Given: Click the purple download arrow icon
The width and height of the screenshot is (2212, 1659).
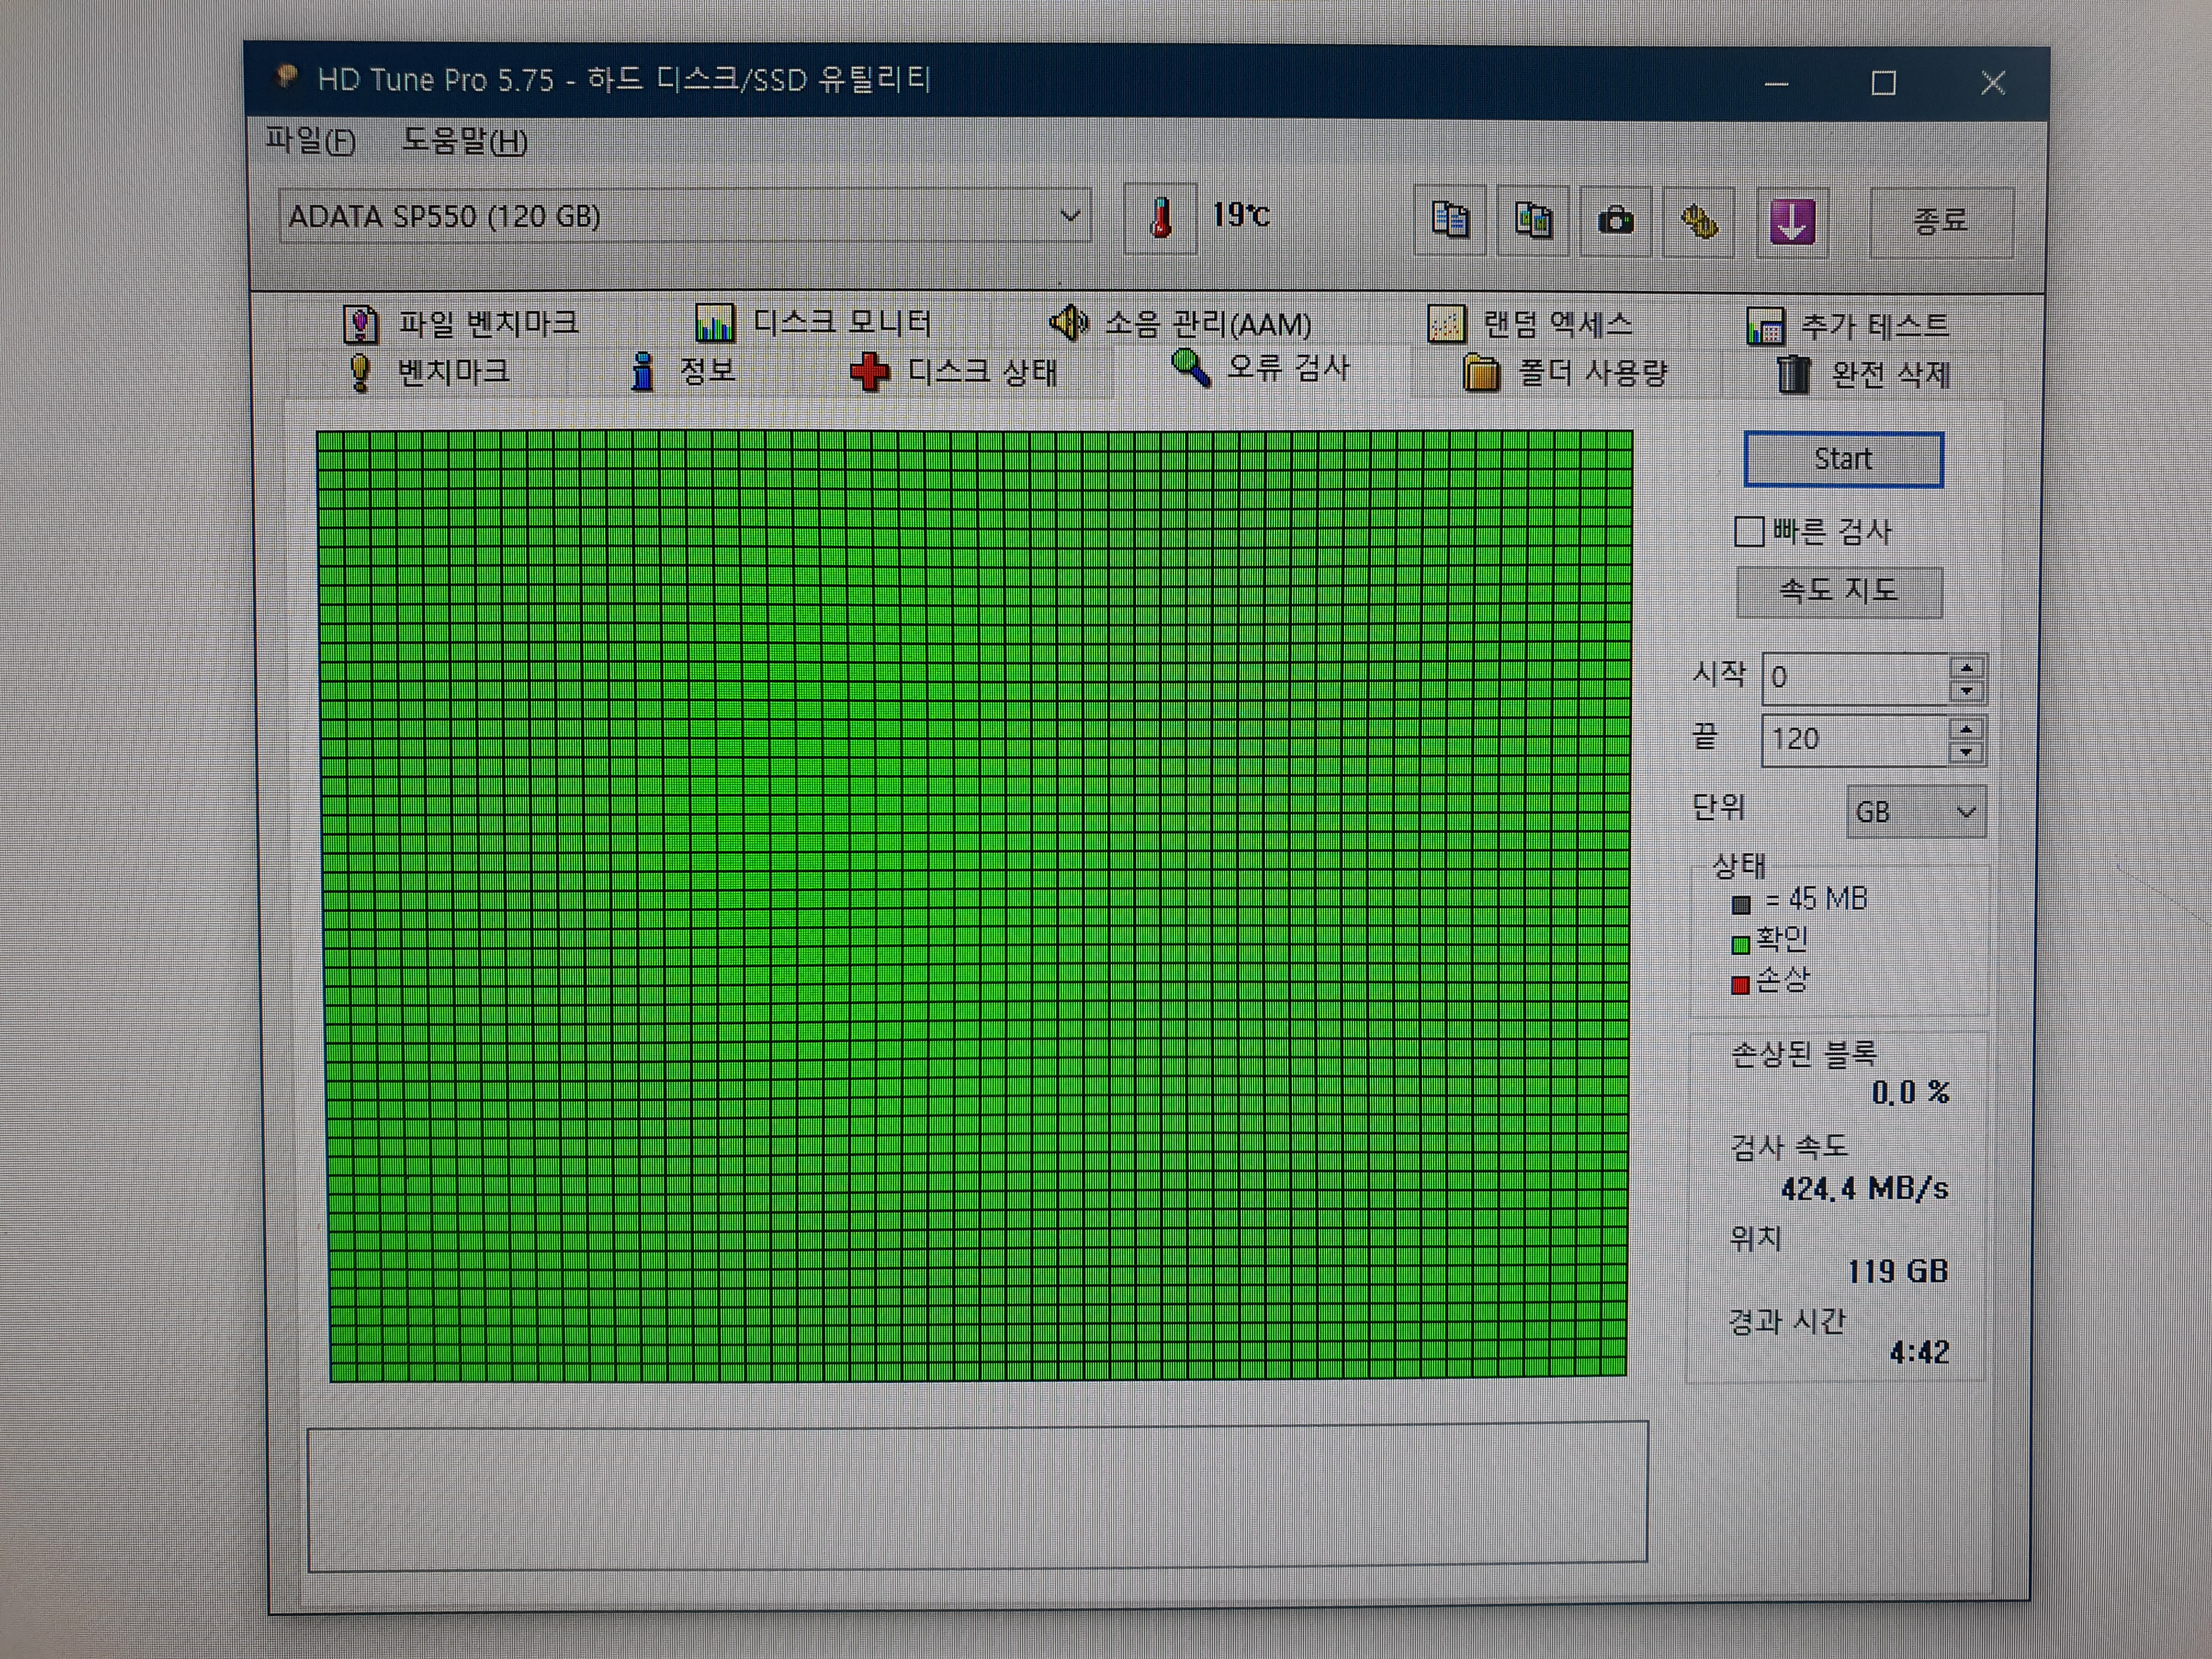Looking at the screenshot, I should 1792,222.
